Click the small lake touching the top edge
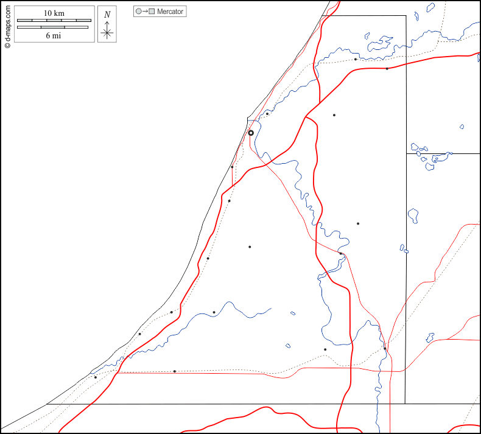The height and width of the screenshot is (434, 481). [x=431, y=7]
